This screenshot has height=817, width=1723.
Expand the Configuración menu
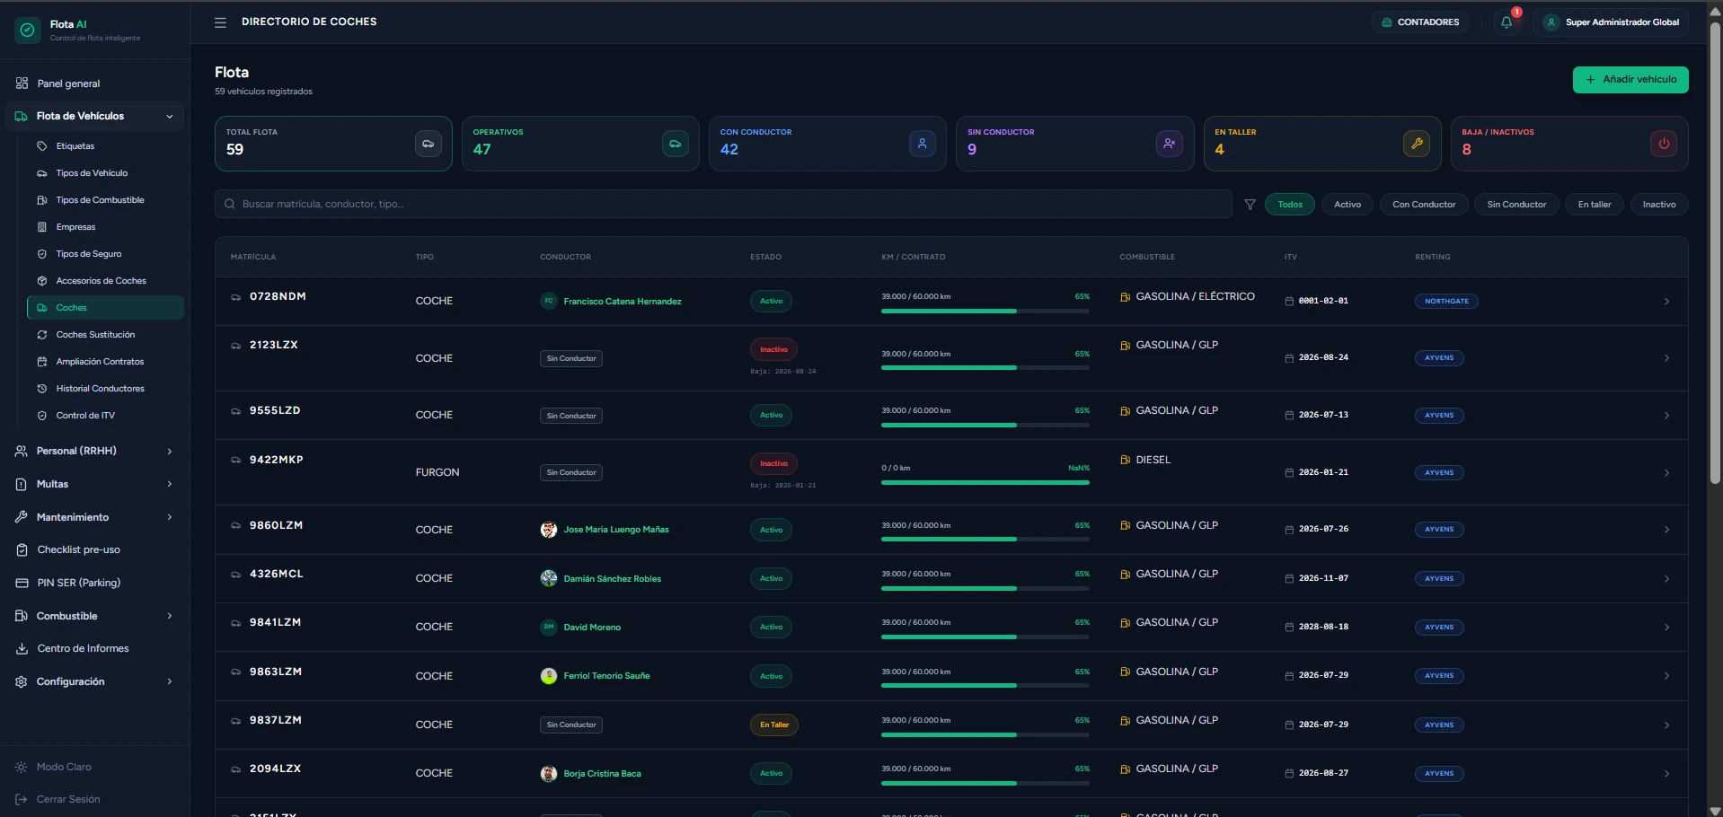coord(95,681)
